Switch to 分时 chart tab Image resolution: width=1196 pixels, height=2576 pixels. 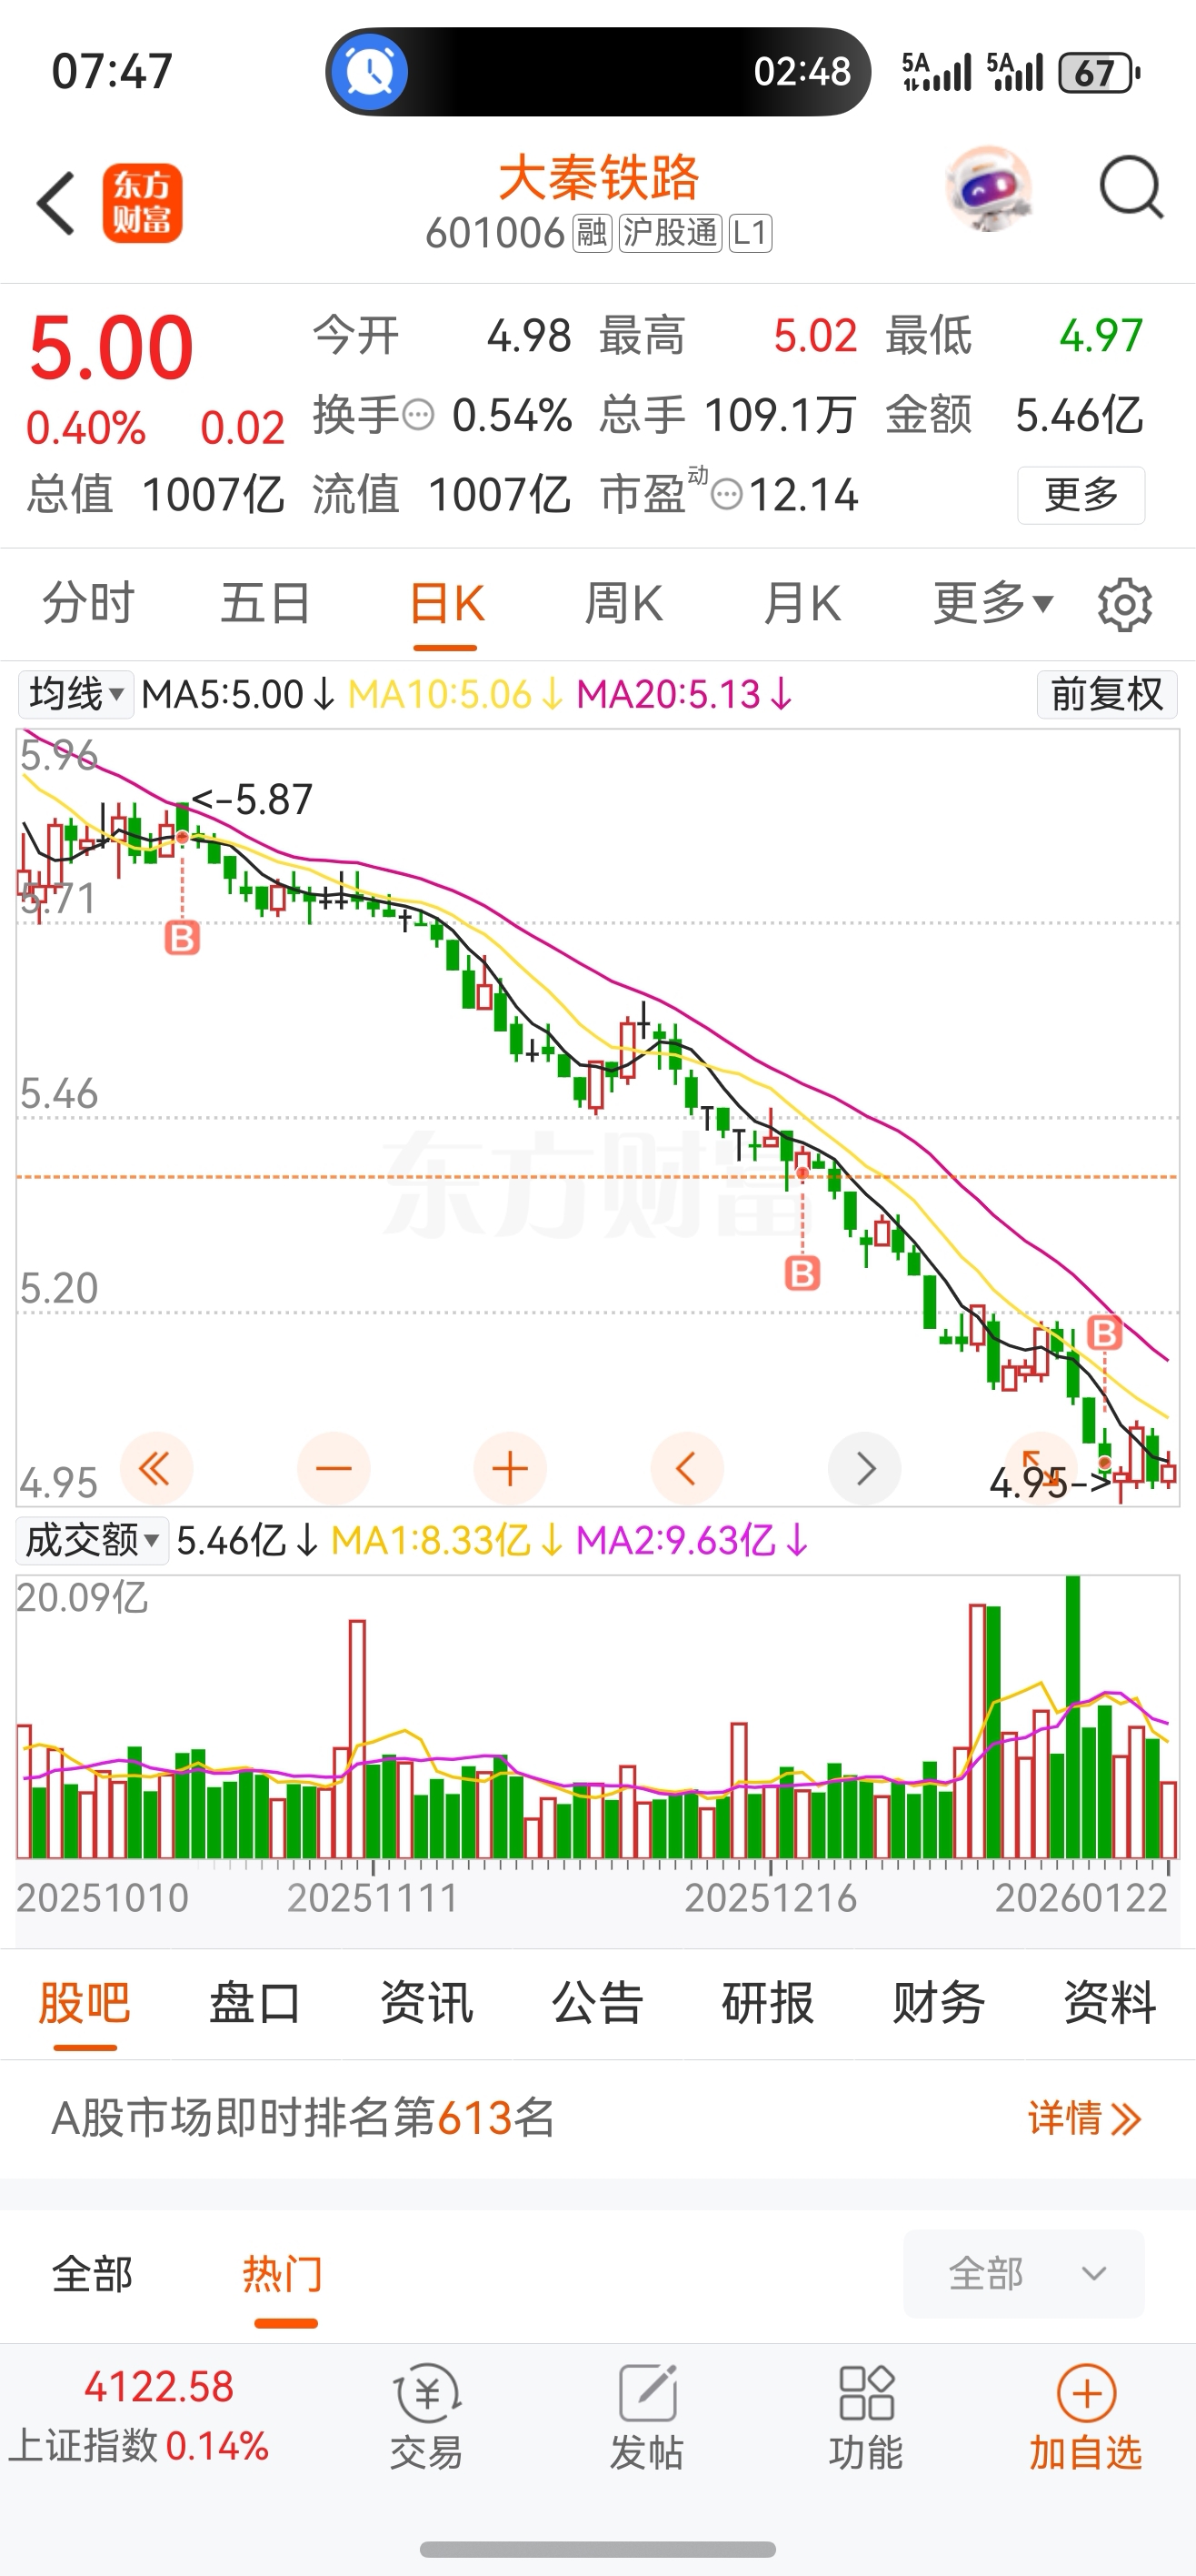[88, 604]
